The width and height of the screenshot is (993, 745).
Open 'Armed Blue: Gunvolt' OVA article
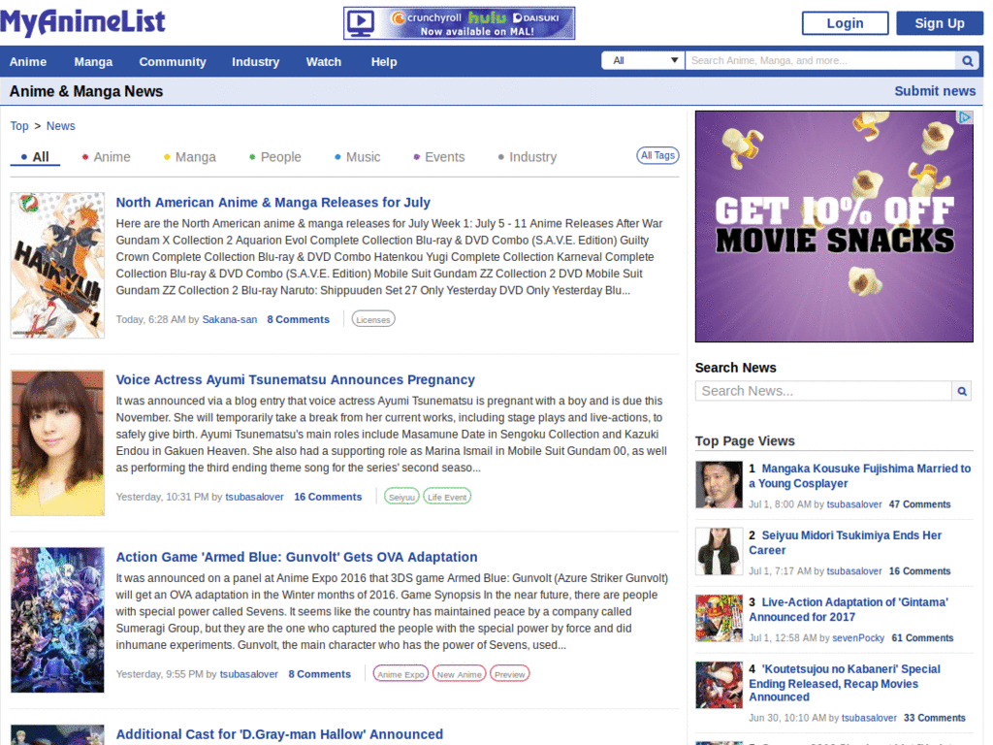[x=297, y=558]
